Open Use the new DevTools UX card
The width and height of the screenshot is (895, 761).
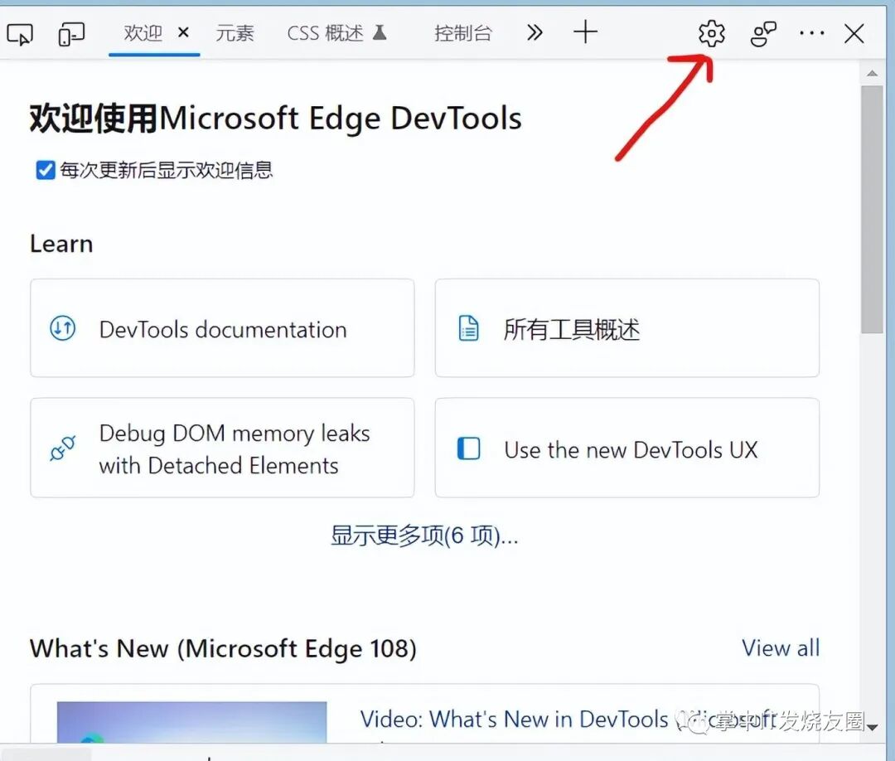pyautogui.click(x=626, y=448)
